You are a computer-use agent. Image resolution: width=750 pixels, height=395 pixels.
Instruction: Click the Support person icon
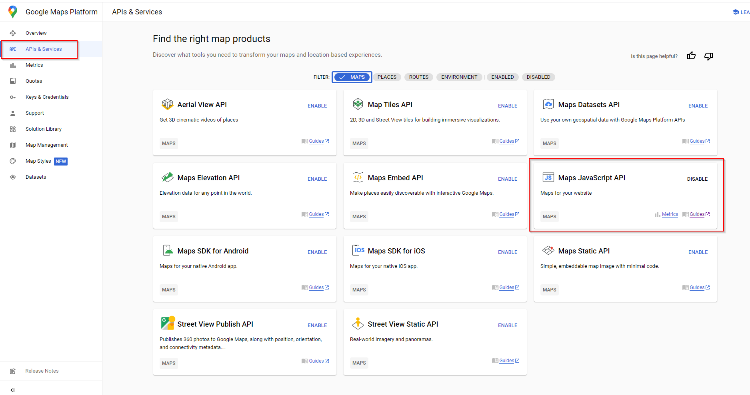(x=13, y=113)
